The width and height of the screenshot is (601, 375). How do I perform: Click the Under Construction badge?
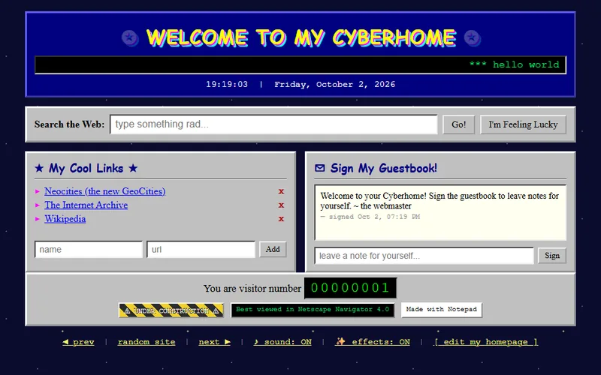click(x=171, y=310)
